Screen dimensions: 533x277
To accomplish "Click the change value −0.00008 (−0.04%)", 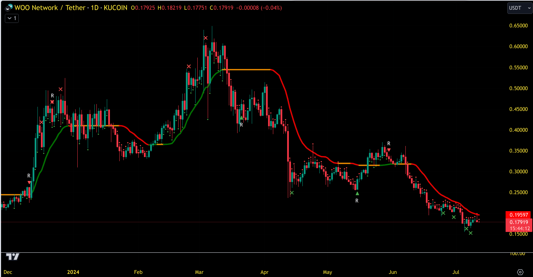I will [259, 8].
